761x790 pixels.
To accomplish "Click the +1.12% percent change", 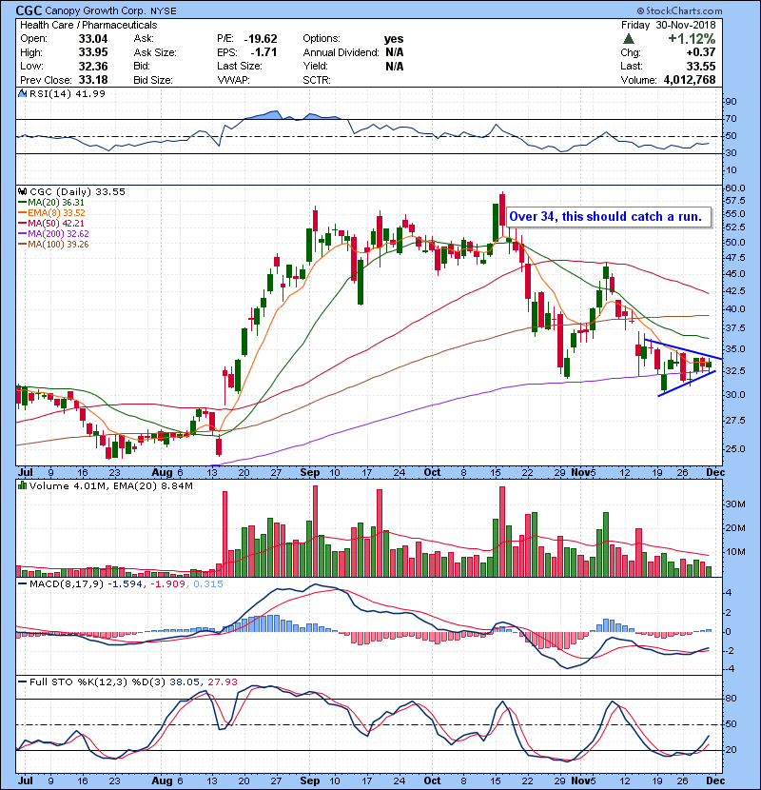I will click(692, 39).
